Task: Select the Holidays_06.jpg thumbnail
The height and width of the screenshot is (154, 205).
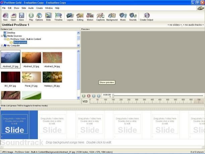Action: pos(52,77)
